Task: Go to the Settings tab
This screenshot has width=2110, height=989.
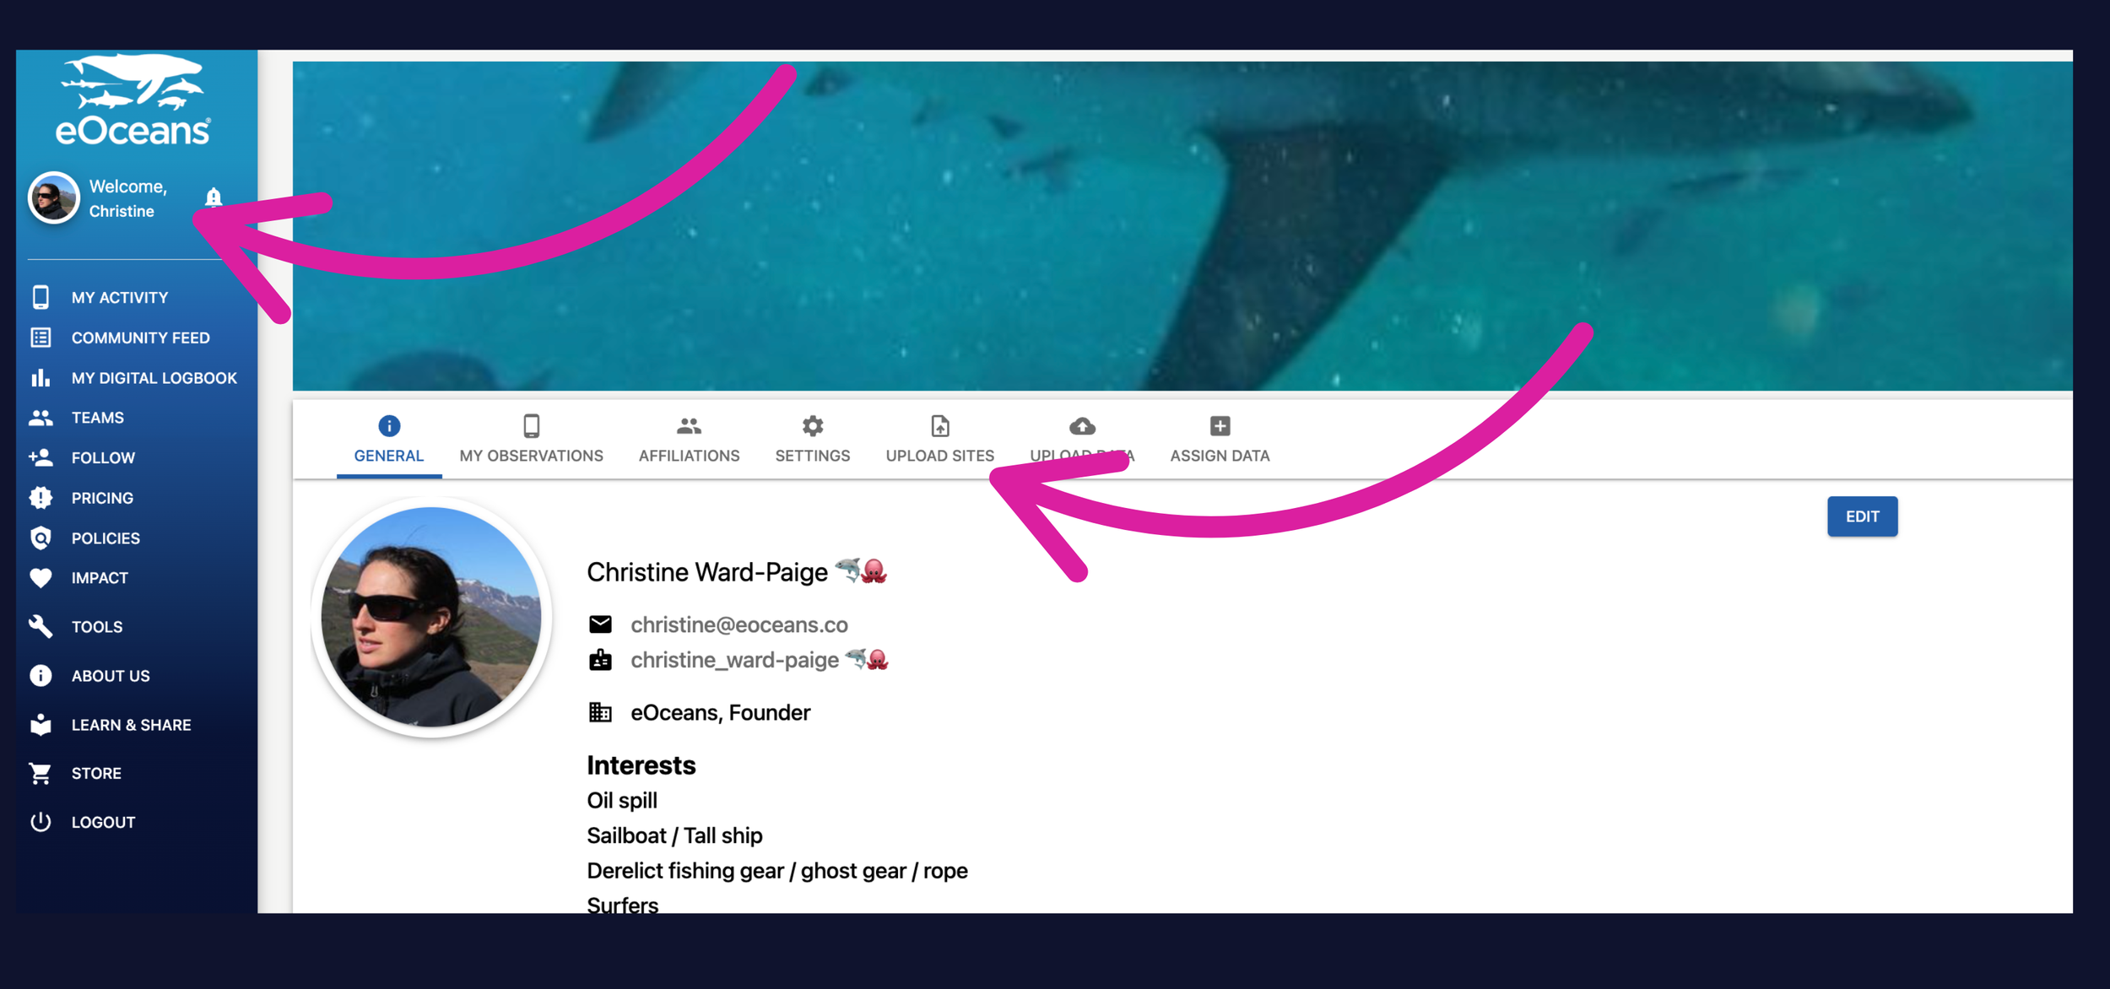Action: [x=812, y=440]
